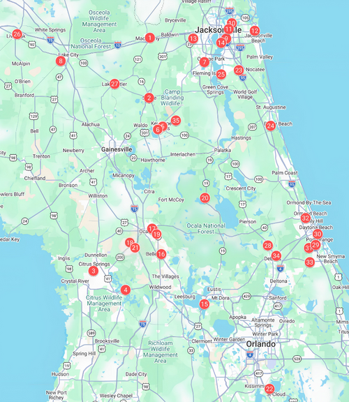
Task: Select marker 2 near Starke
Action: [x=149, y=98]
